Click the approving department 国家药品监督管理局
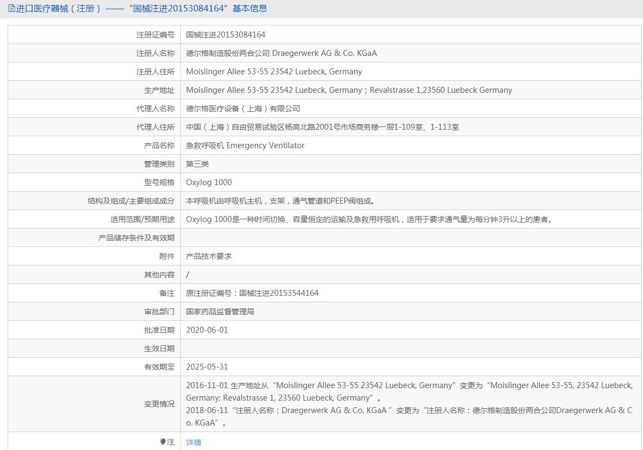 (220, 312)
